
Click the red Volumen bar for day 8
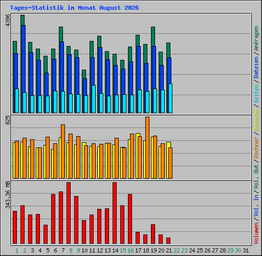69,213
